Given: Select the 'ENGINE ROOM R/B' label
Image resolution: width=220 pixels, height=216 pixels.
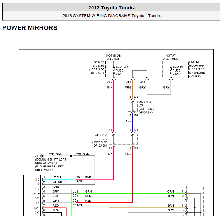Looking at the screenshot, I should (x=196, y=64).
